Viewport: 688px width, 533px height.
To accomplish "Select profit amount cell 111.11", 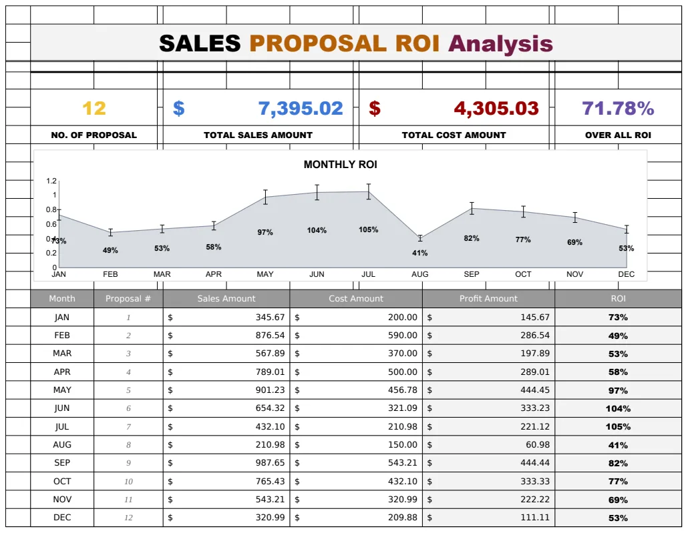I will tap(488, 518).
